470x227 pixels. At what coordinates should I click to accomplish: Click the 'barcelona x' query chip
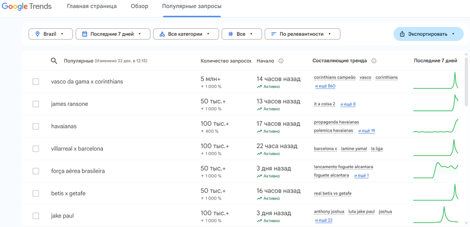(326, 149)
